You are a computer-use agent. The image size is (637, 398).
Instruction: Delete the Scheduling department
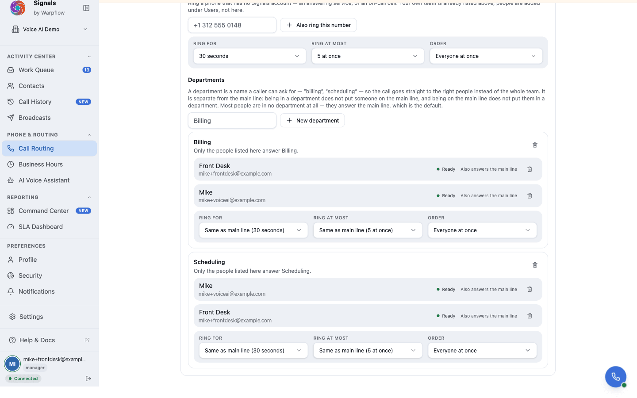(x=535, y=265)
